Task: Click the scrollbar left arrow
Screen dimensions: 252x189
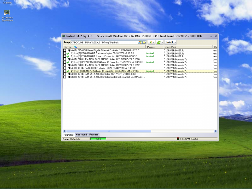Action: click(x=64, y=131)
